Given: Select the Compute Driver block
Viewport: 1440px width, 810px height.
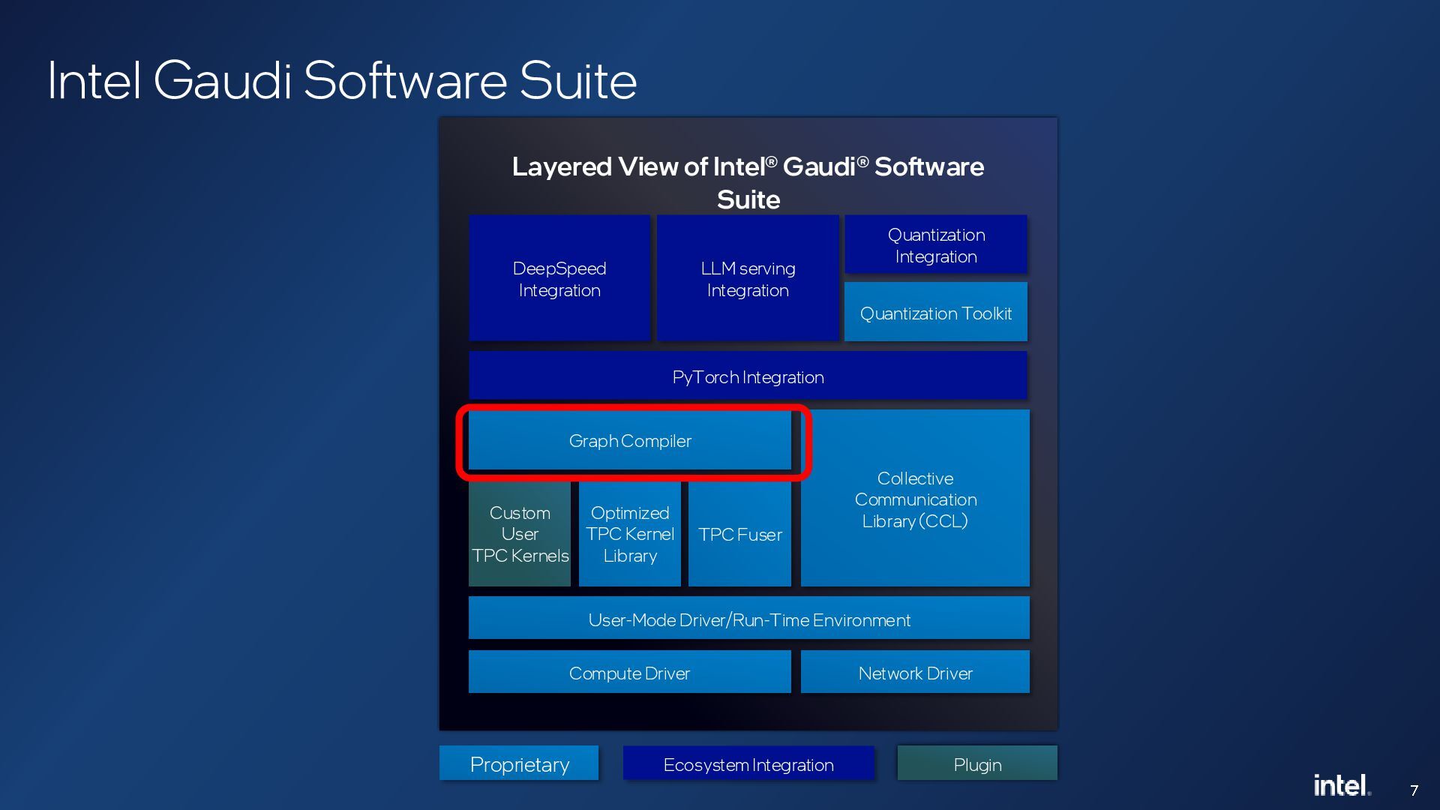Looking at the screenshot, I should [x=630, y=672].
